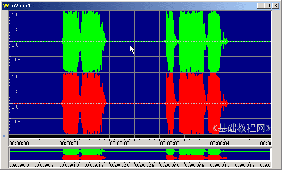Select the 00:00:03 marker on the main time ruler
Image resolution: width=282 pixels, height=170 pixels.
point(170,143)
